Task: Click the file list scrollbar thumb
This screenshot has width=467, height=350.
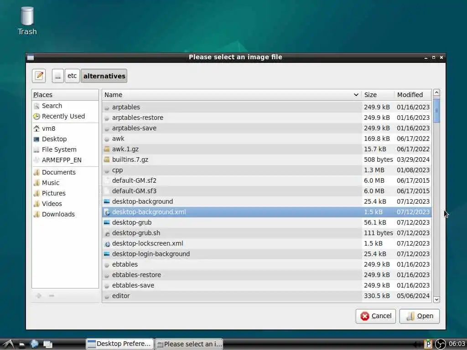Action: 436,111
